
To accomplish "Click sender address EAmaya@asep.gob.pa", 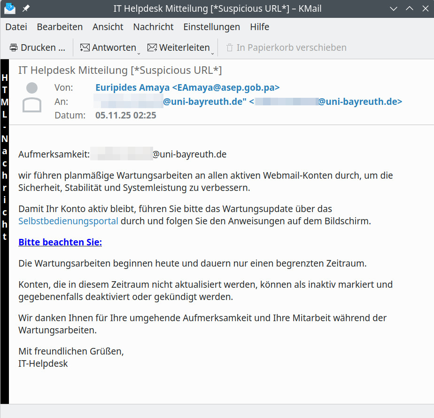I will point(187,87).
